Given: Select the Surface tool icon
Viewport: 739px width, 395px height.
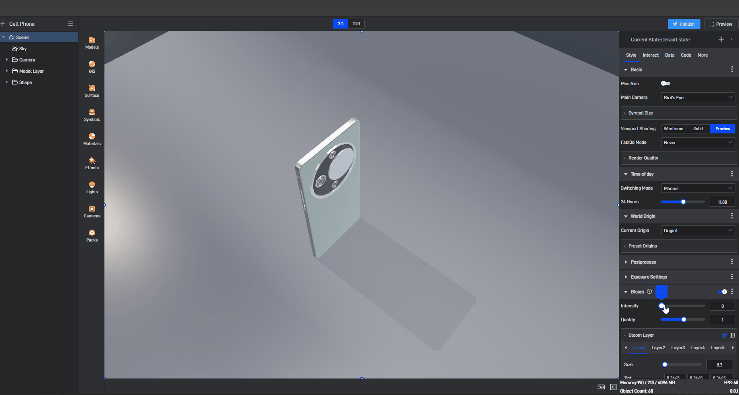Looking at the screenshot, I should 92,90.
